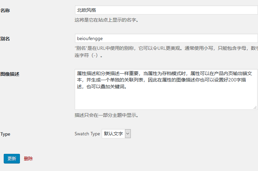This screenshot has width=258, height=171.
Task: Open the Swatch Type dropdown
Action: (116, 134)
